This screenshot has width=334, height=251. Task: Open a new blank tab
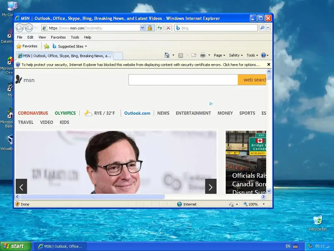pos(118,56)
